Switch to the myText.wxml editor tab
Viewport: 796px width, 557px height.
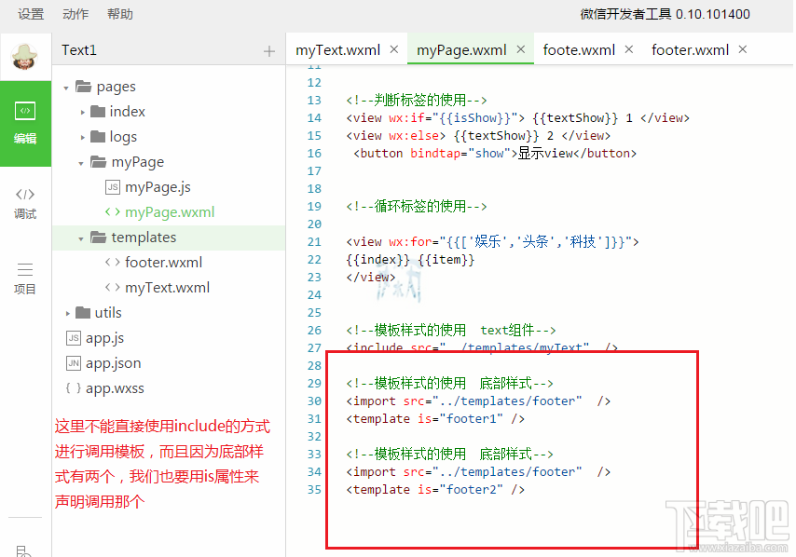tap(337, 49)
